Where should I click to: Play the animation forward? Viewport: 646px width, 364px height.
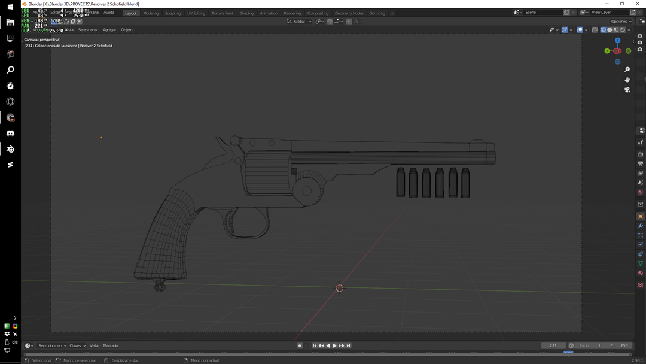point(334,345)
